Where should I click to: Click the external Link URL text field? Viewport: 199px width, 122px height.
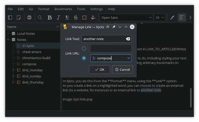(x=111, y=48)
